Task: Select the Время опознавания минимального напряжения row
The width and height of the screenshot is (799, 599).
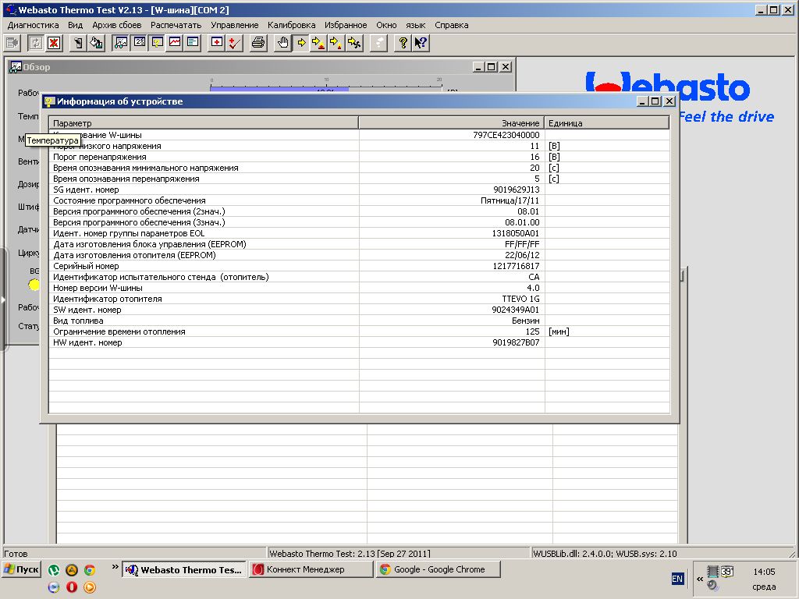Action: (x=359, y=168)
